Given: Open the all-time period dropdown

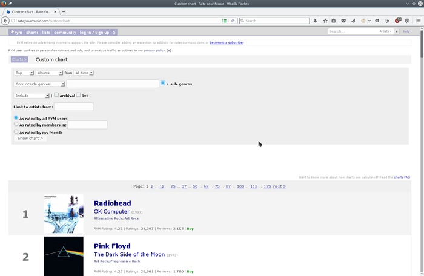Looking at the screenshot, I should 84,73.
